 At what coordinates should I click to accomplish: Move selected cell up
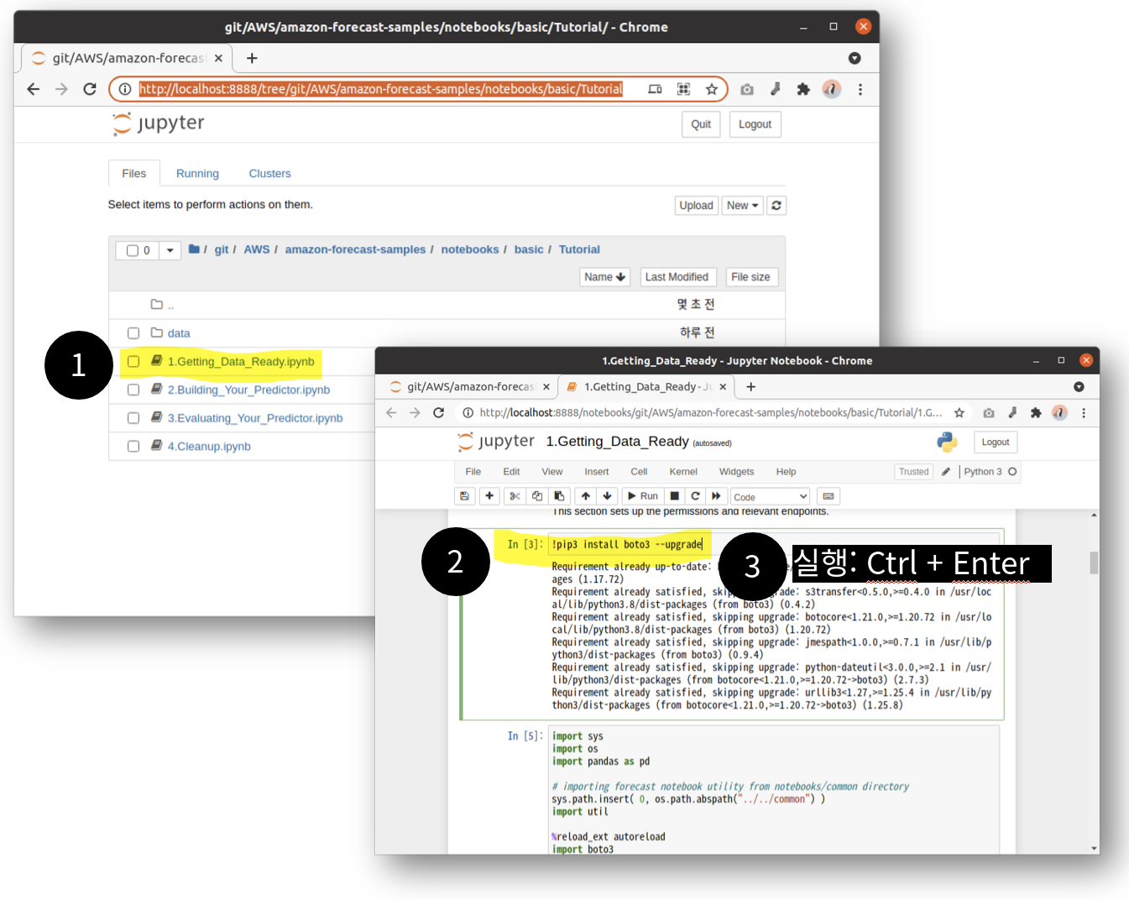coord(586,496)
